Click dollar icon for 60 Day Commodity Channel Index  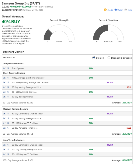point(8,145)
